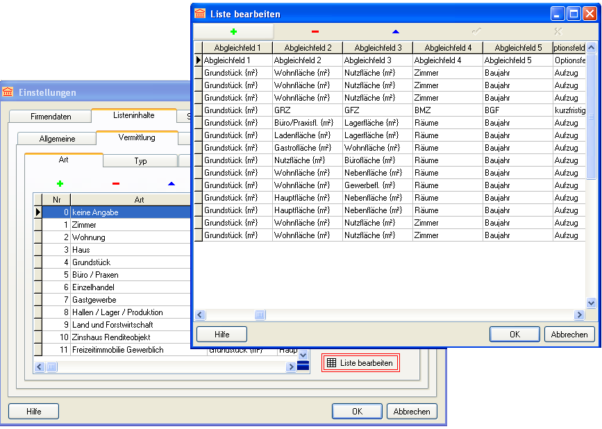The image size is (602, 429).
Task: Click Abbrechen in Liste bearbeiten dialog
Action: (569, 334)
